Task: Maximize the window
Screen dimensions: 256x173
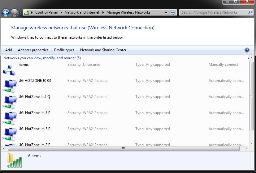Action: point(236,2)
